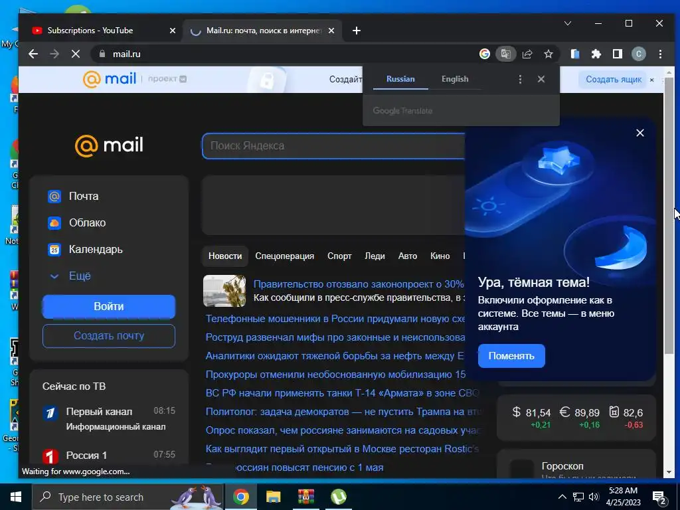Click the blue extension icon beside puzzle
680x510 pixels.
[575, 54]
